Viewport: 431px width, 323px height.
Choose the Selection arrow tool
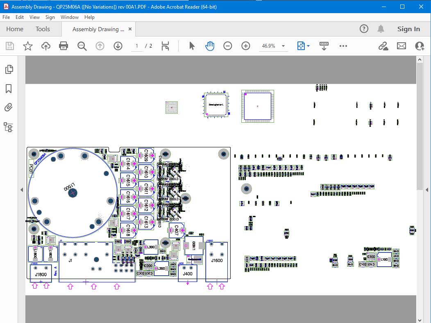192,46
